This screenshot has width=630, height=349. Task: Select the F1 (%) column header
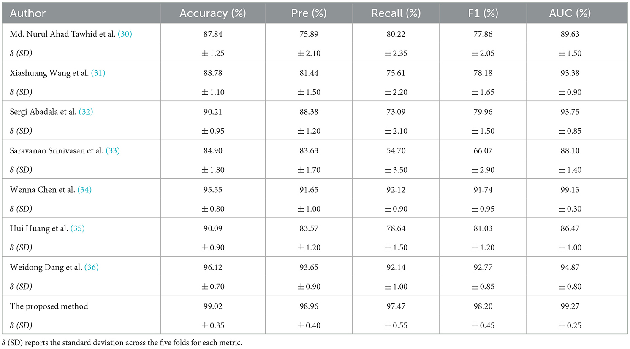[483, 13]
